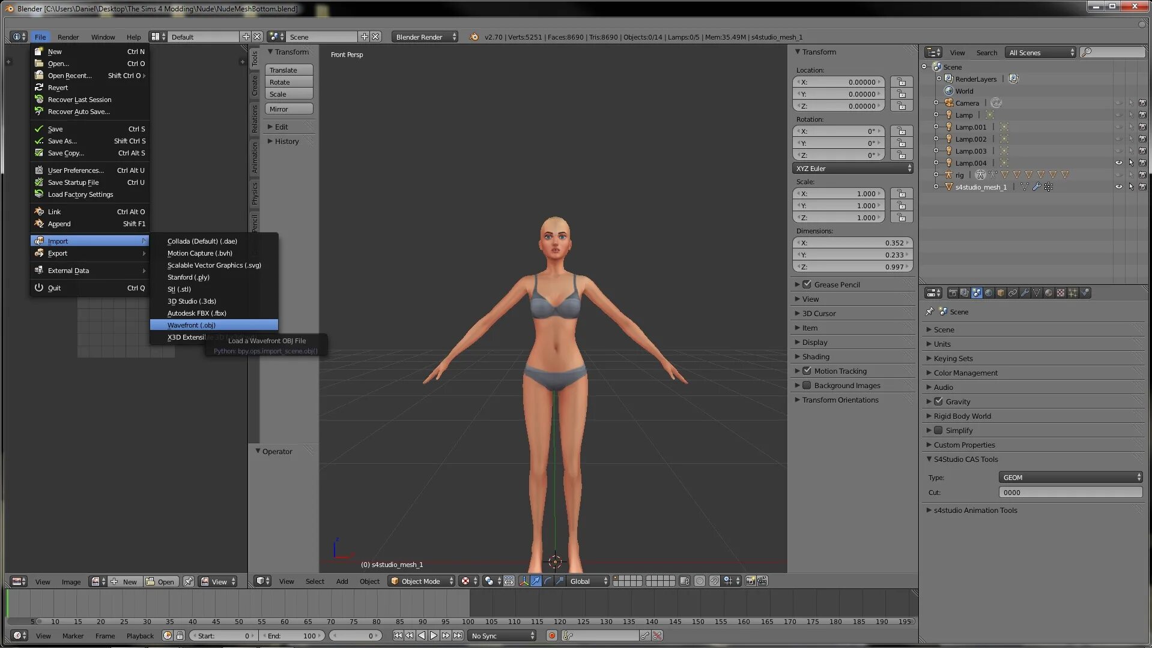Image resolution: width=1152 pixels, height=648 pixels.
Task: Enable Background Images checkbox
Action: [x=807, y=385]
